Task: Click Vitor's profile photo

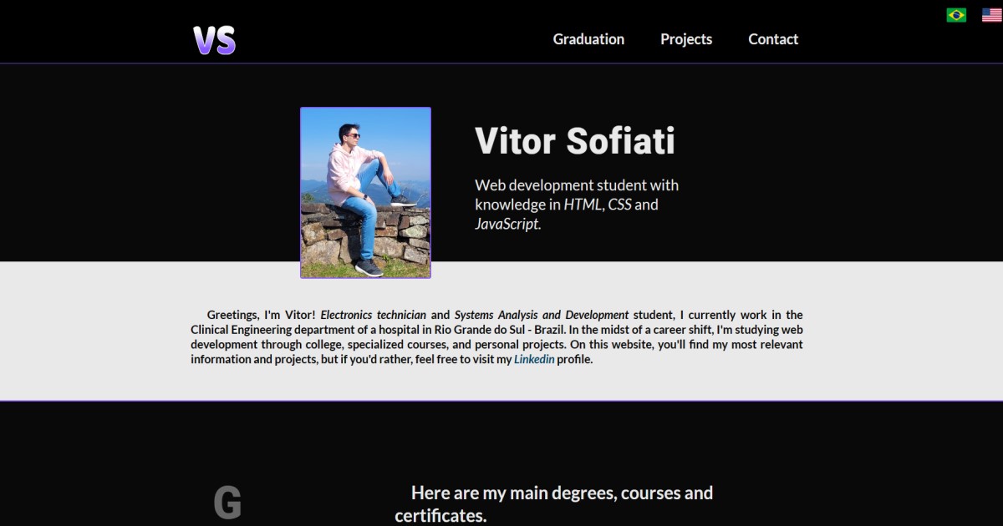Action: click(x=365, y=192)
